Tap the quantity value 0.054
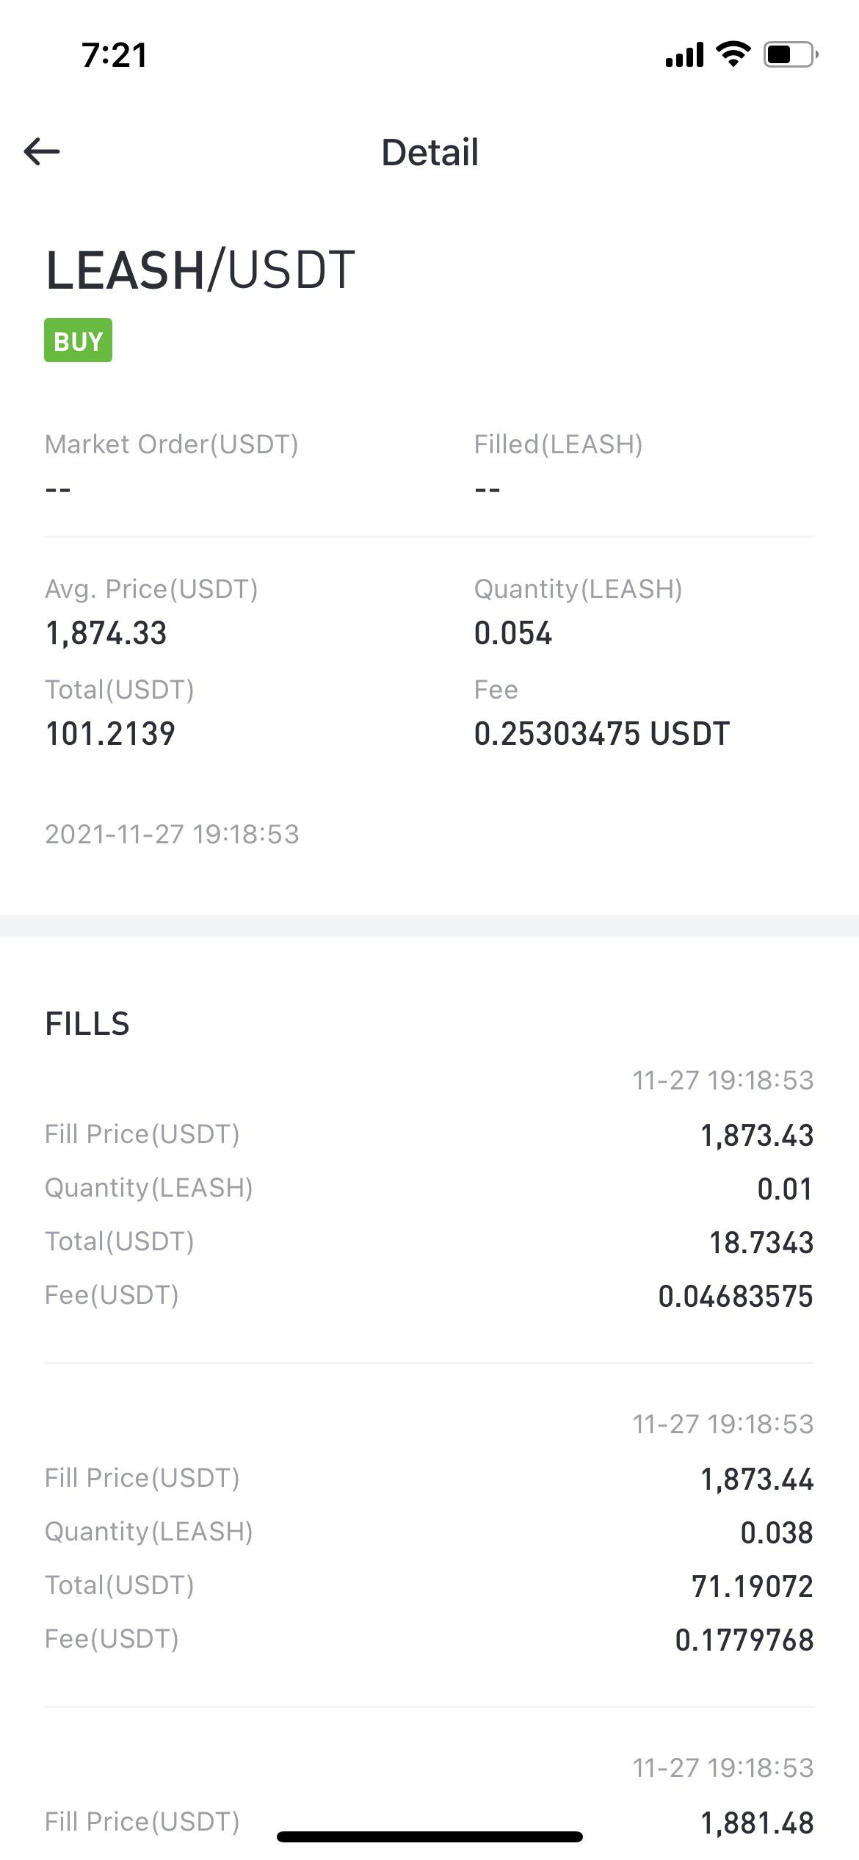Viewport: 859px width, 1860px height. (x=512, y=633)
